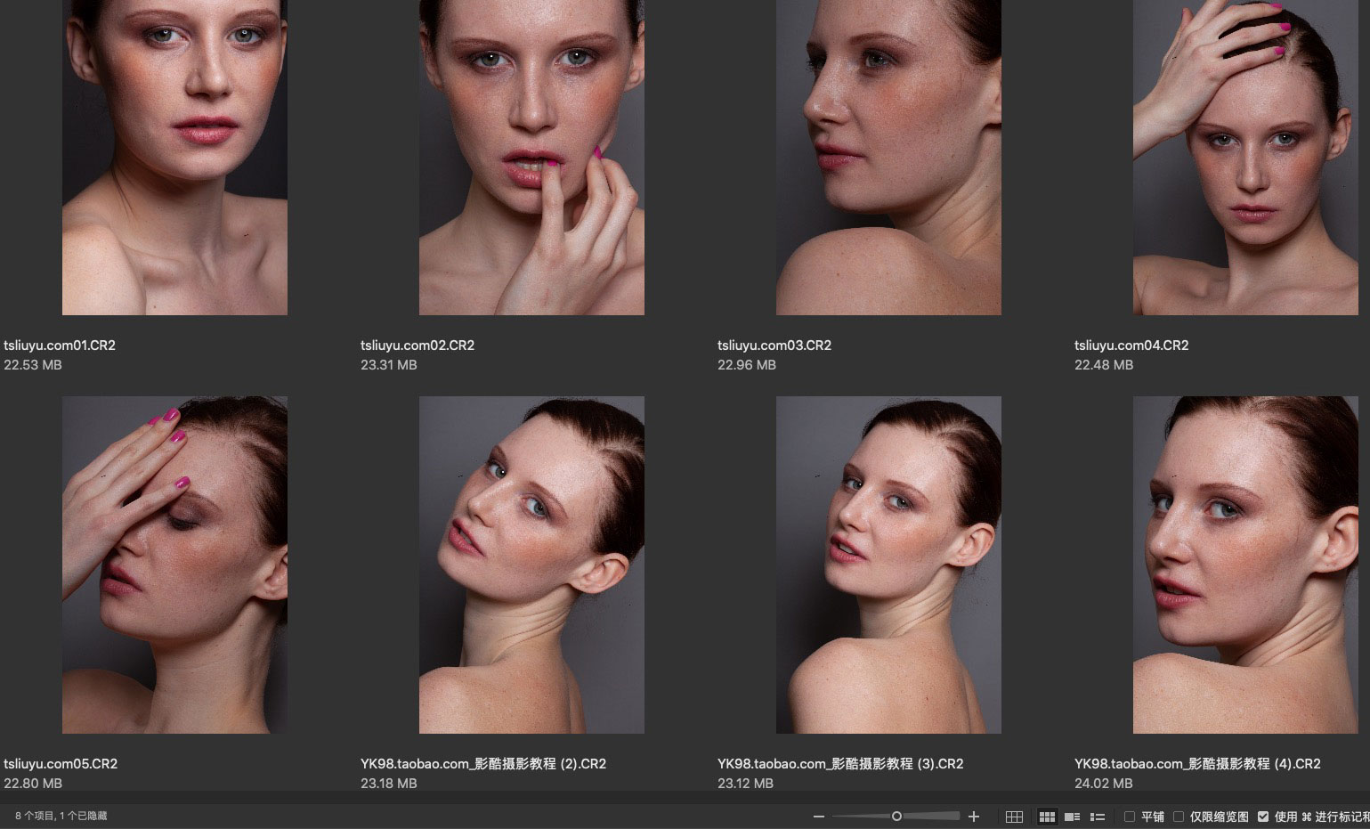Enable the 平铺 tile checkbox
This screenshot has width=1370, height=829.
click(1130, 817)
